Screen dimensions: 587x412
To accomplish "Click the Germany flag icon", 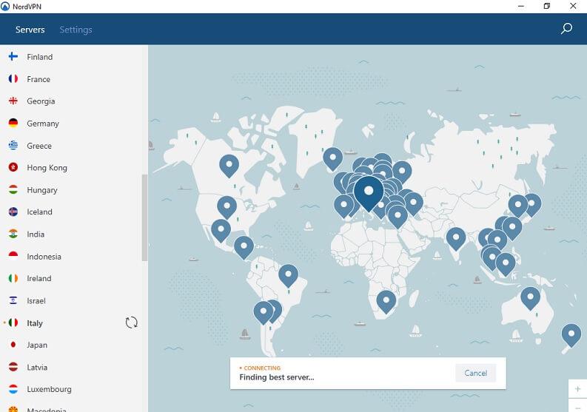I will [x=13, y=123].
